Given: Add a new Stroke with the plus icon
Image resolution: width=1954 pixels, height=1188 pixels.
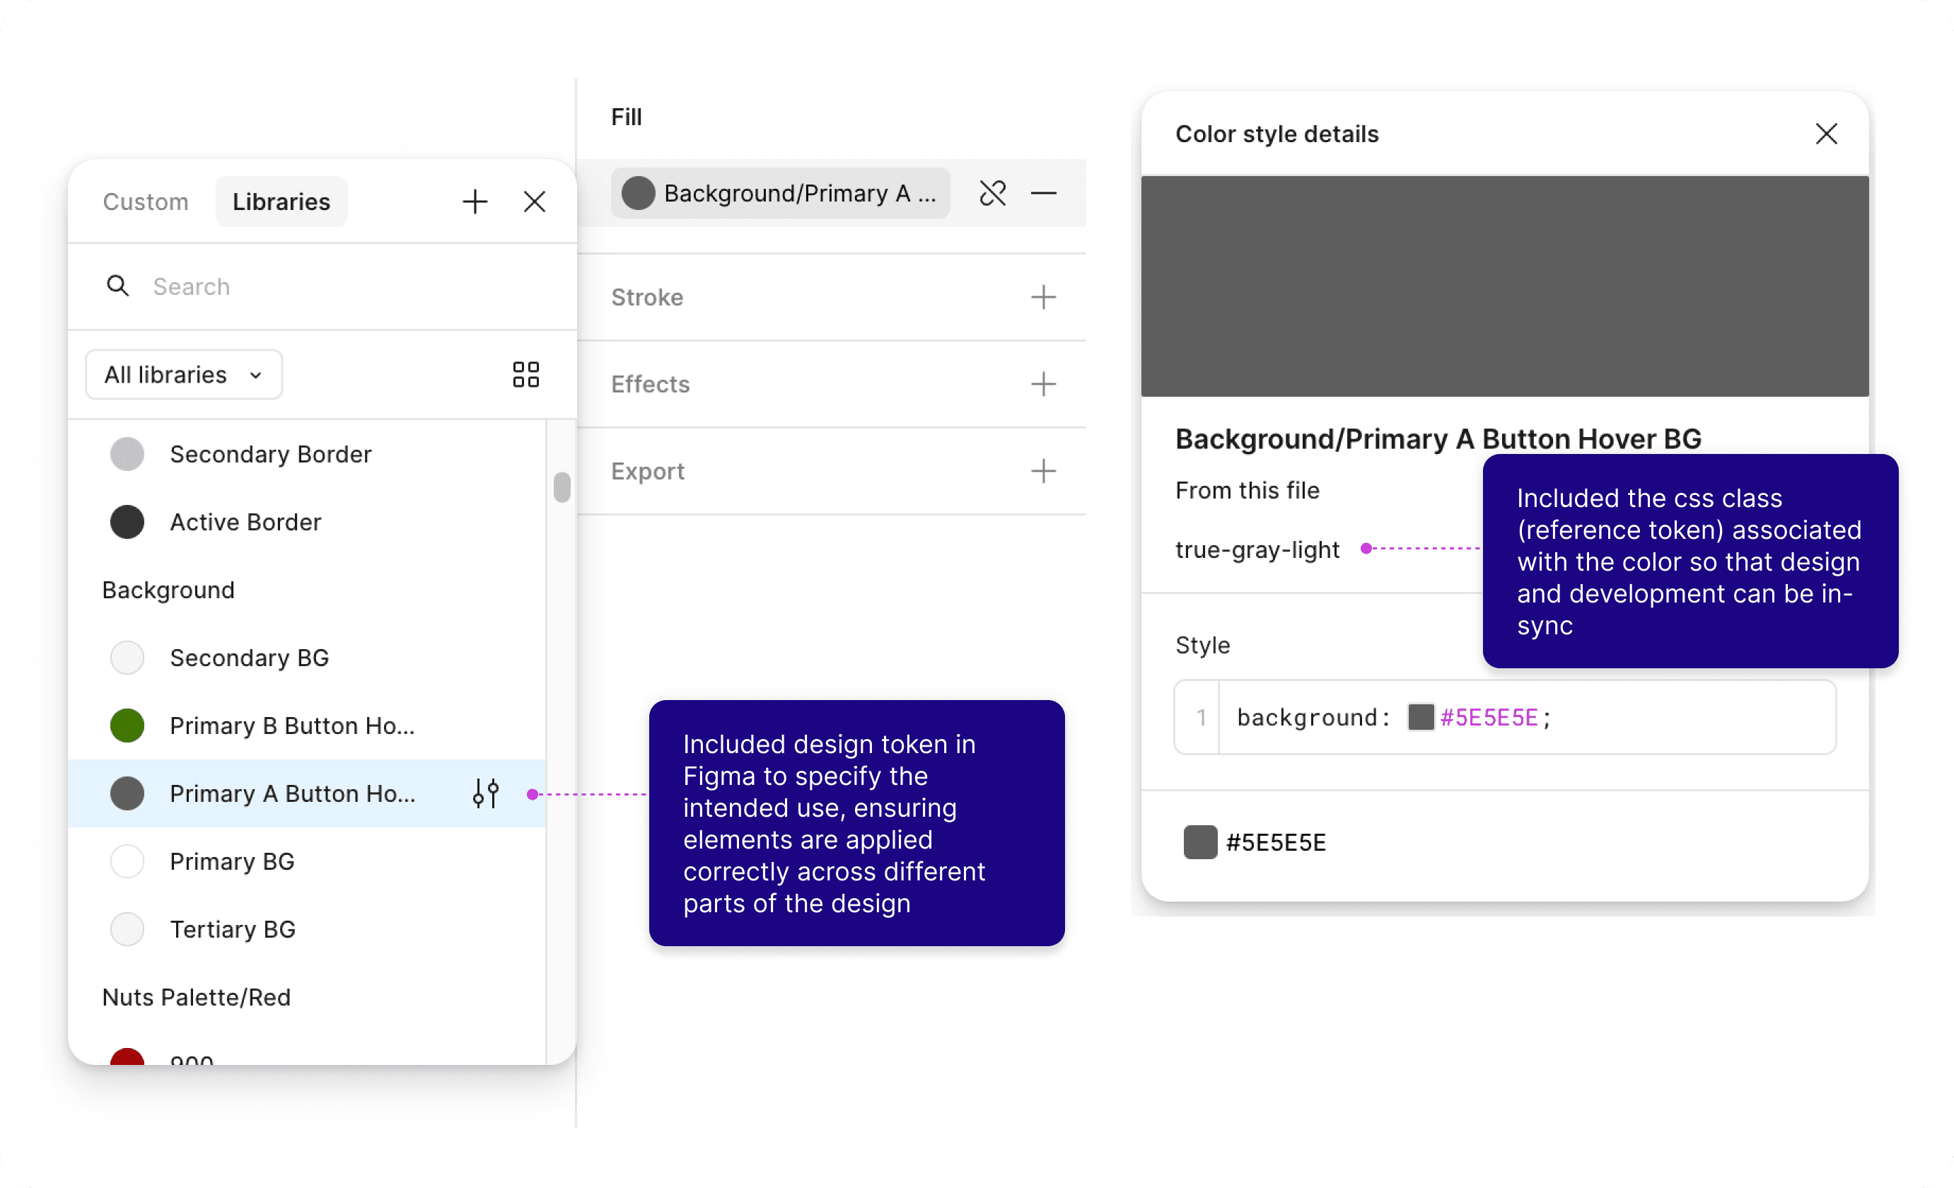Looking at the screenshot, I should [1043, 296].
